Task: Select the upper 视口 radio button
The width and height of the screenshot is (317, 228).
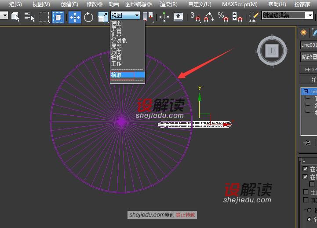Action: [x=309, y=210]
